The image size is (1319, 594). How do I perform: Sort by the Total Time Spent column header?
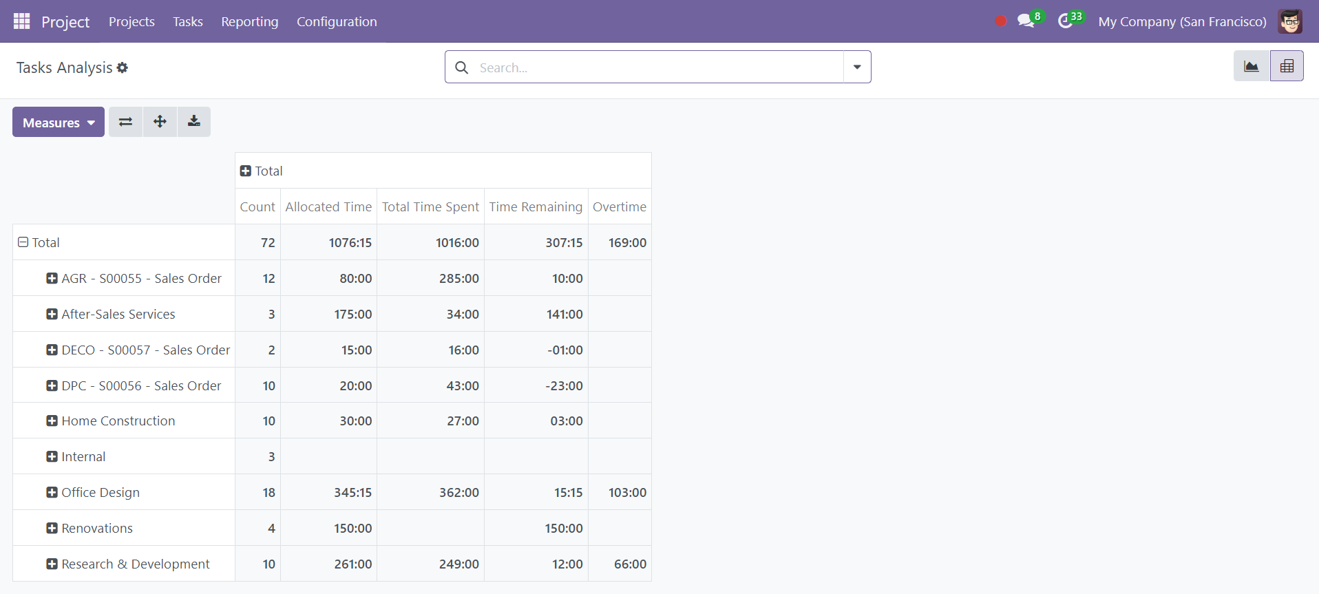coord(430,206)
